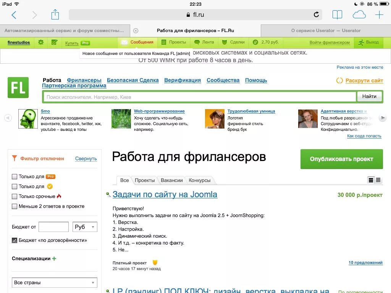Click Выход to log out

coord(368,42)
